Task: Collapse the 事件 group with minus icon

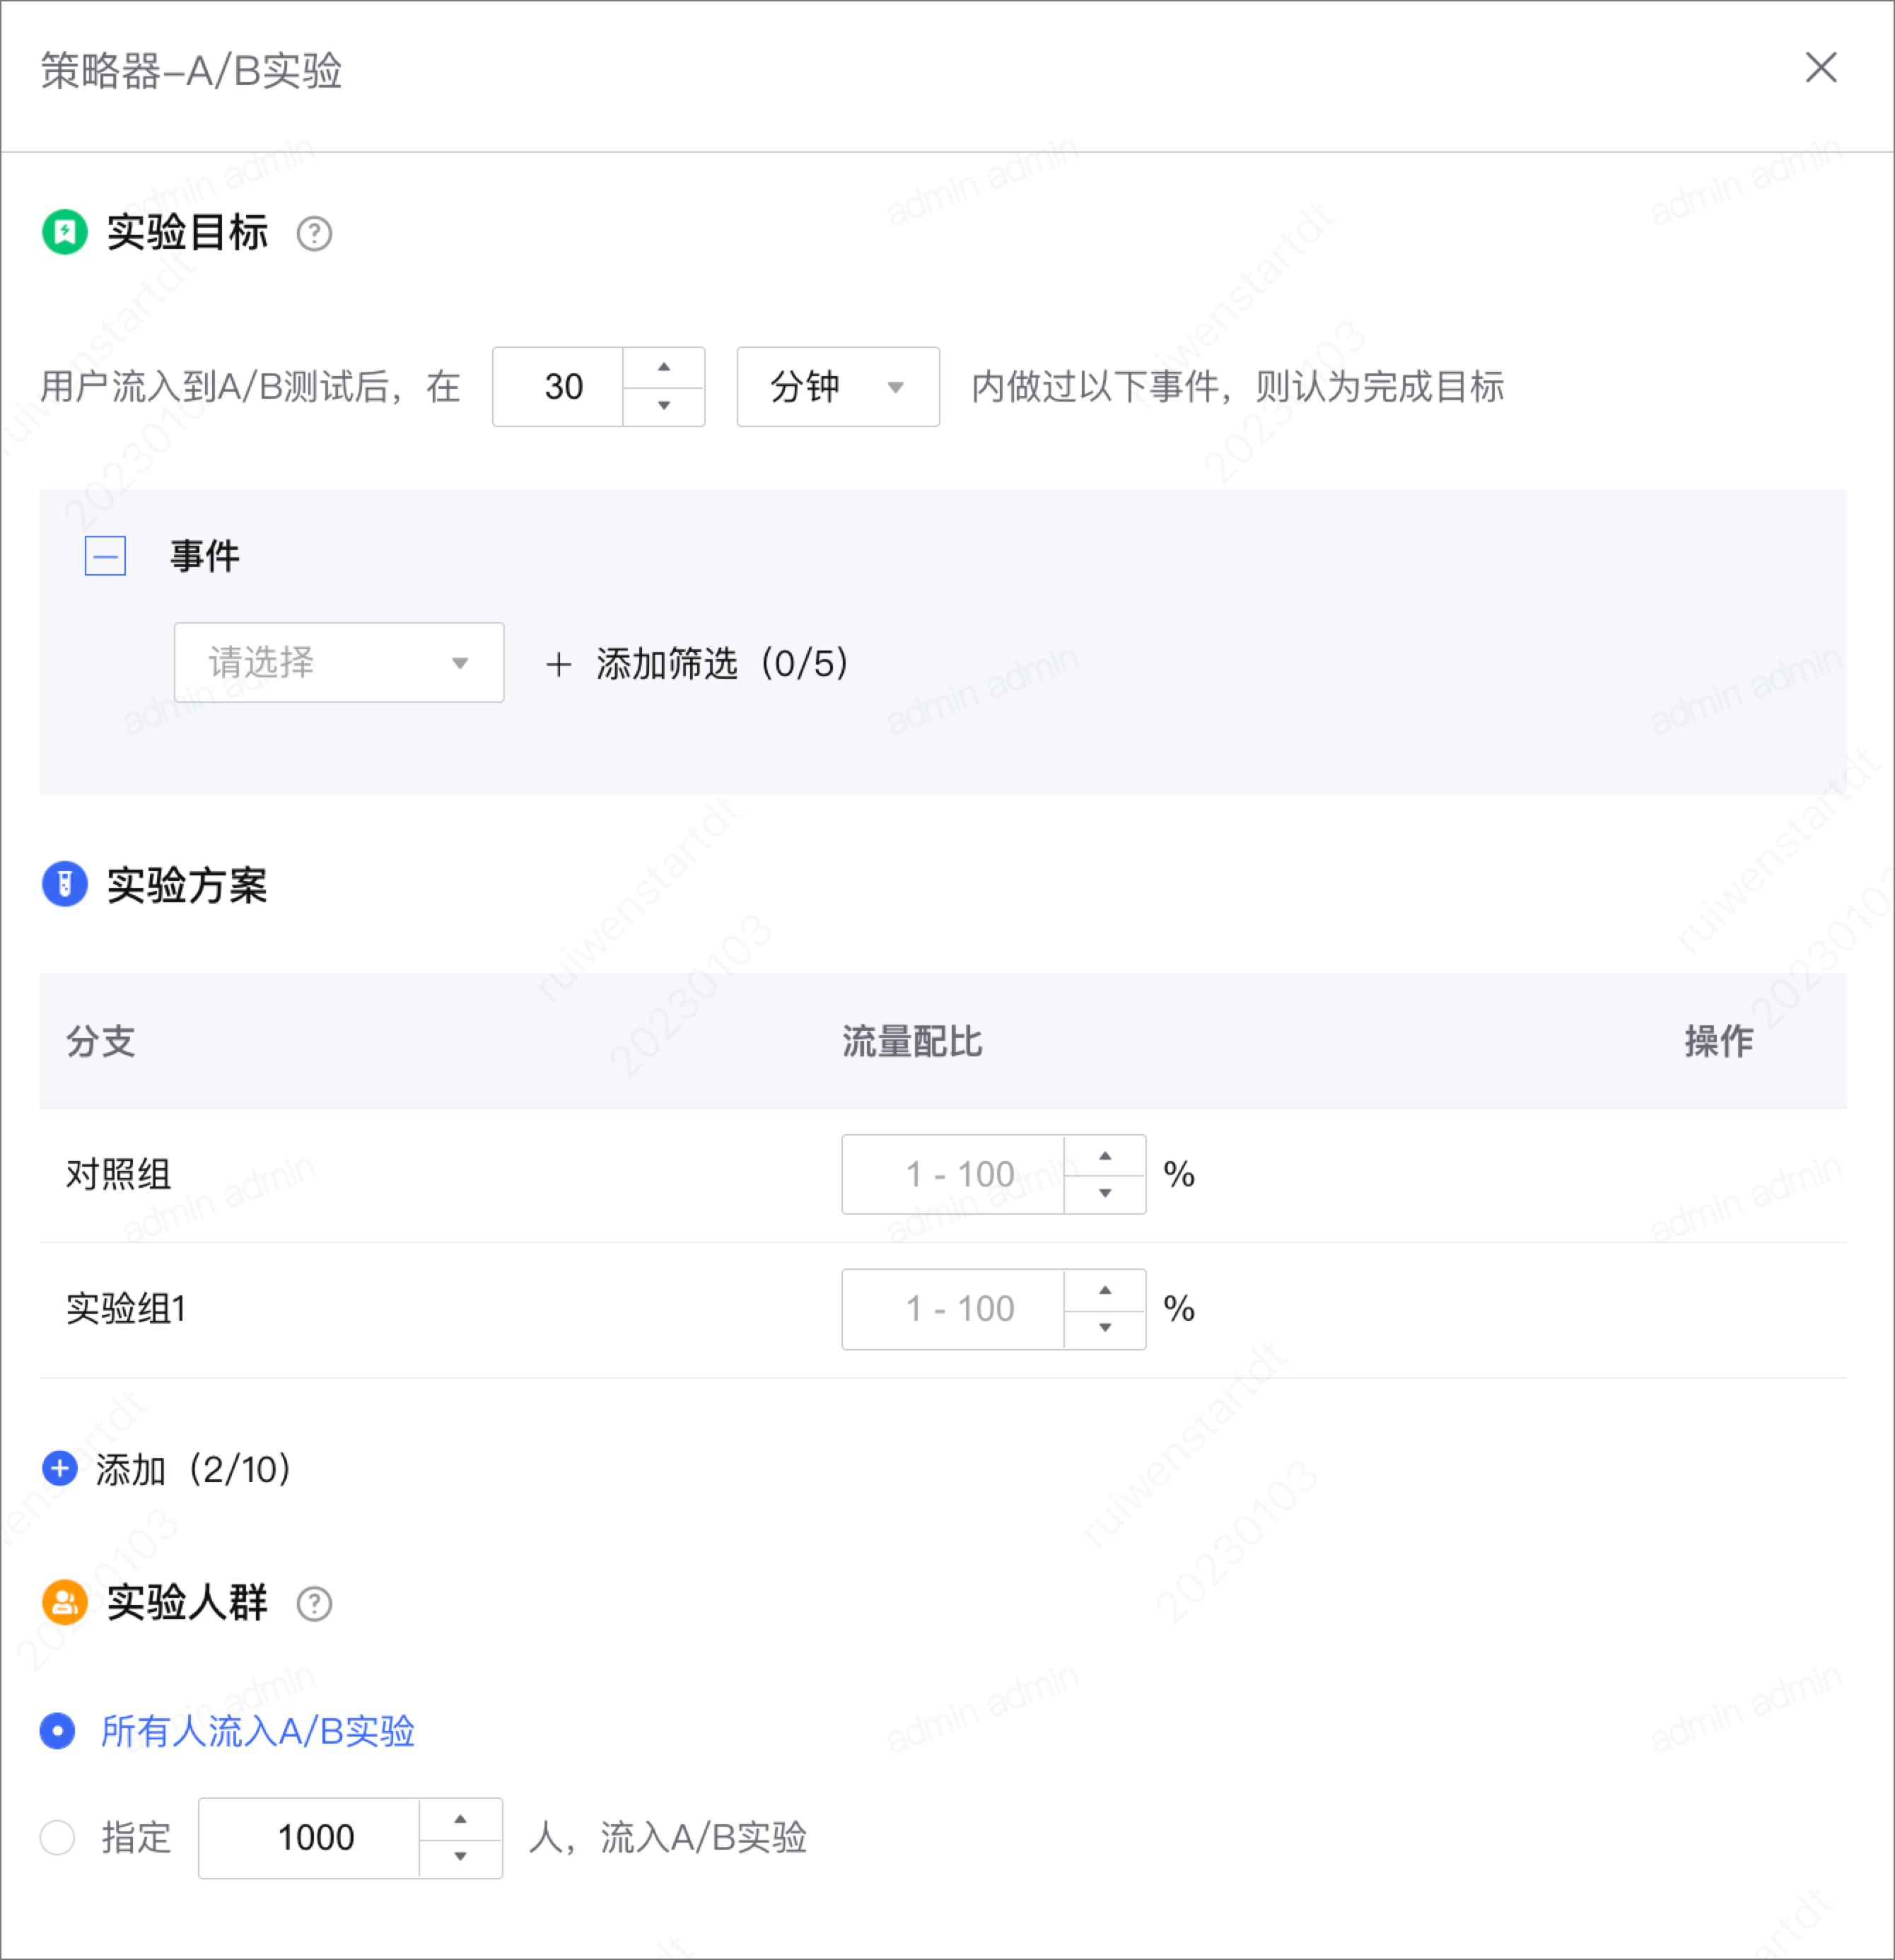Action: click(105, 556)
